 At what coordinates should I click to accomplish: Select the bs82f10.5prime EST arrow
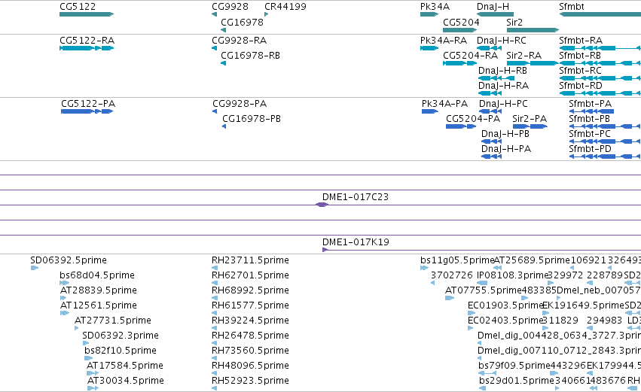click(x=89, y=358)
